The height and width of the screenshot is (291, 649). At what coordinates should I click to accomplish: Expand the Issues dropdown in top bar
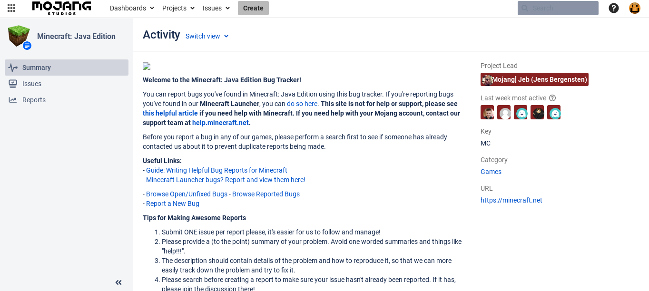pos(216,8)
